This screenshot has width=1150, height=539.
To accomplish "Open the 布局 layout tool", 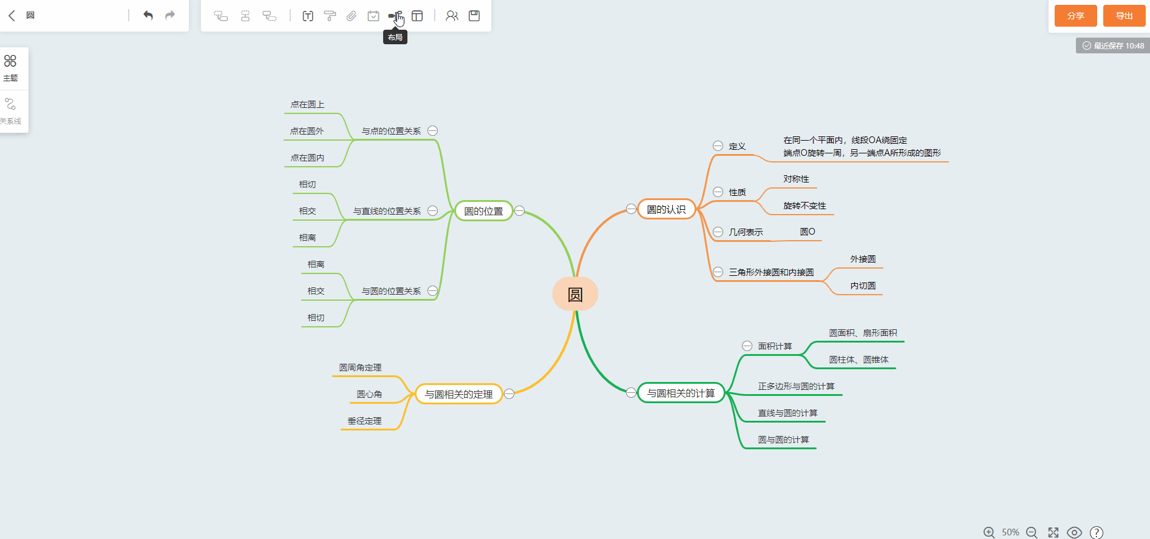I will coord(395,16).
